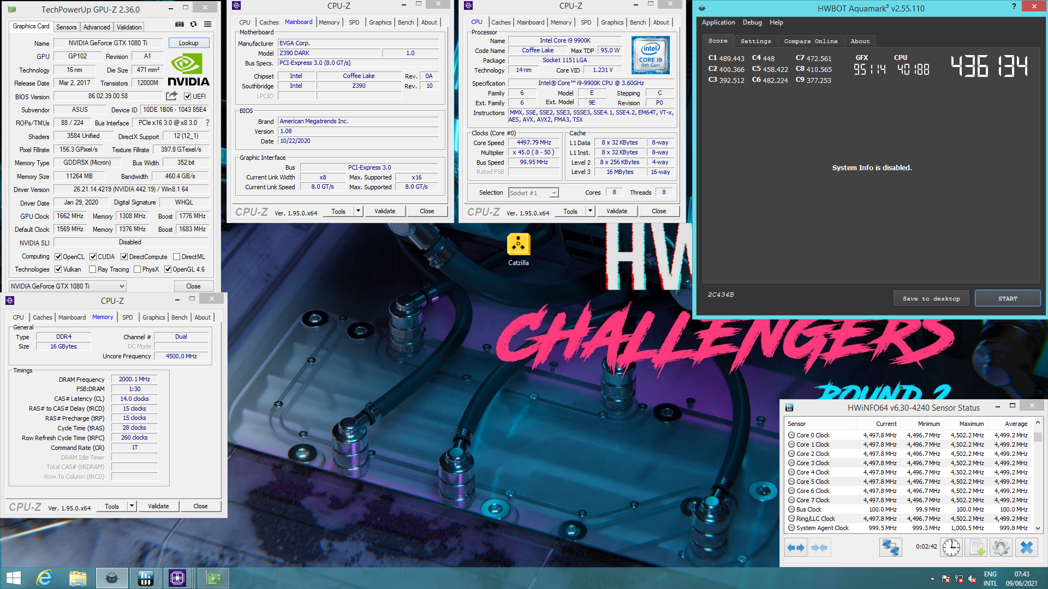This screenshot has height=589, width=1048.
Task: Click HWiNFO clock reset timer button
Action: (x=951, y=548)
